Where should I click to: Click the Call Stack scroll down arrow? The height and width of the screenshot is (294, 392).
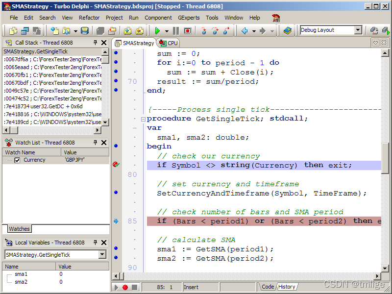[x=105, y=122]
